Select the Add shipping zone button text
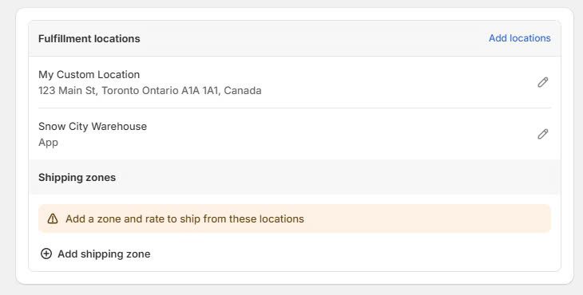Screen dimensions: 583x295 [104, 254]
